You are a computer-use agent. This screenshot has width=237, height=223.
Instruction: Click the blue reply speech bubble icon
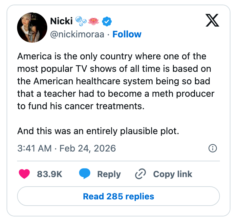(85, 174)
